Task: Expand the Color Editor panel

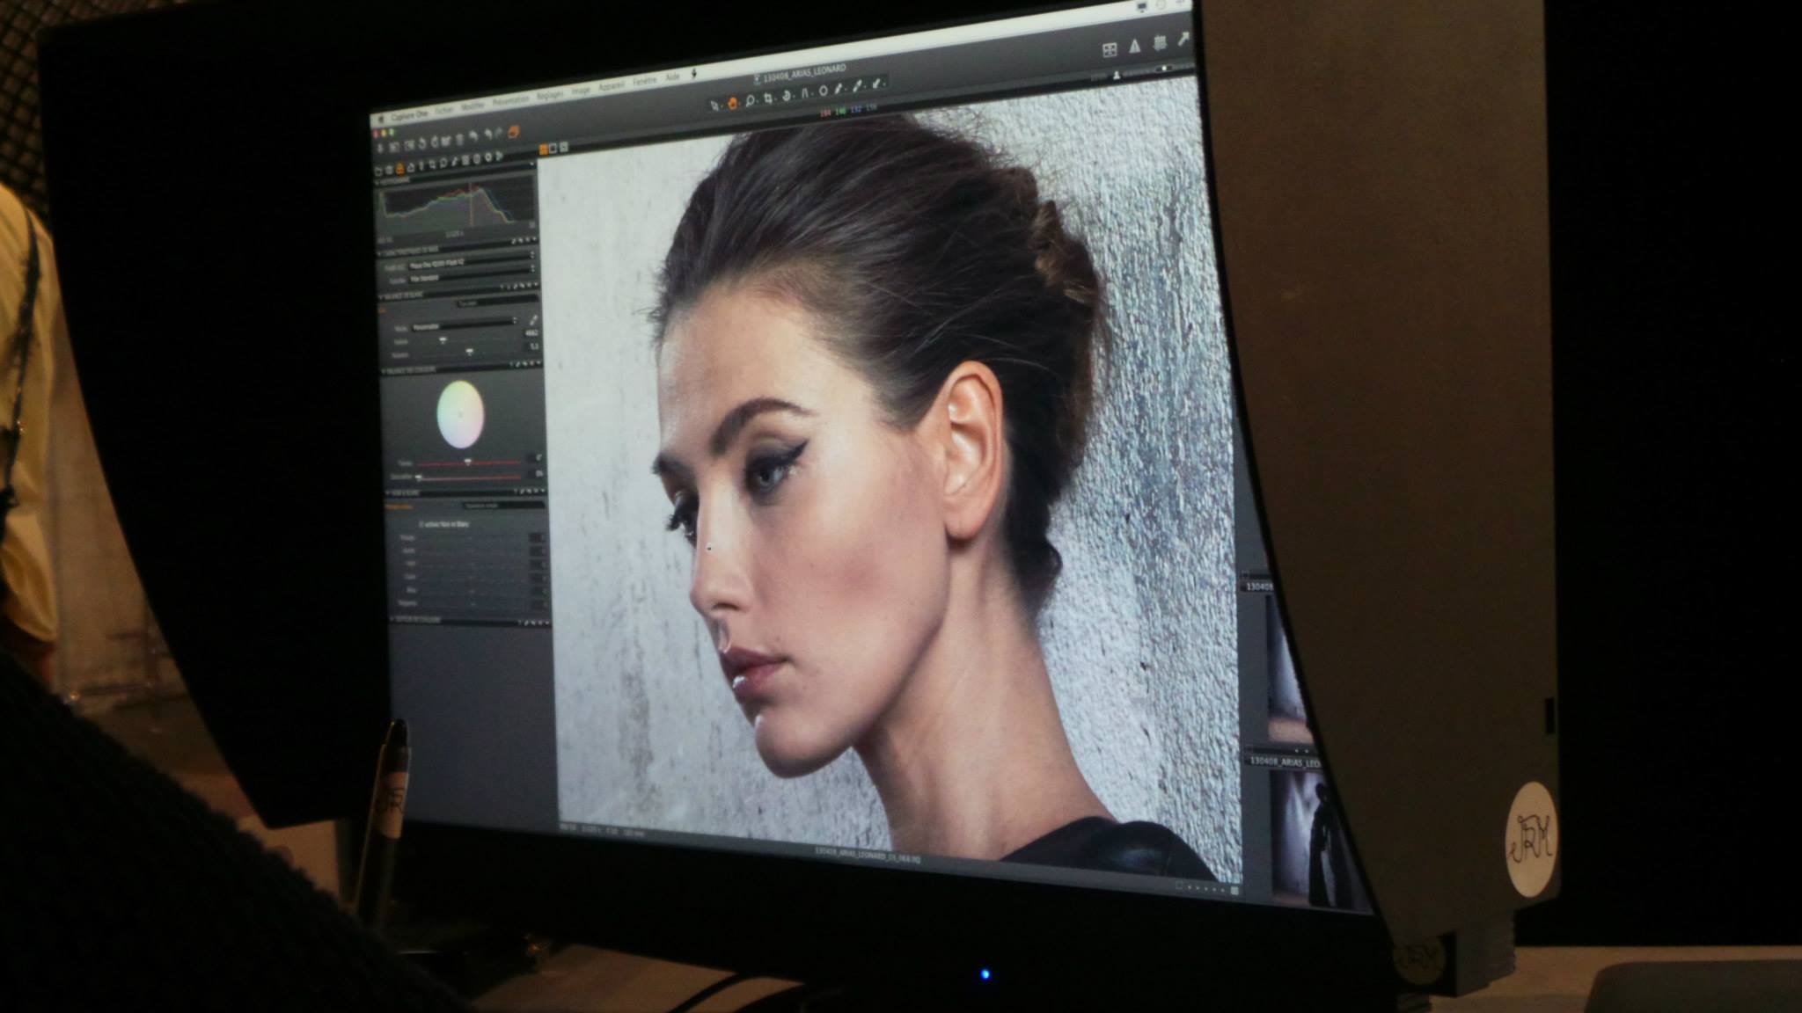Action: point(392,620)
